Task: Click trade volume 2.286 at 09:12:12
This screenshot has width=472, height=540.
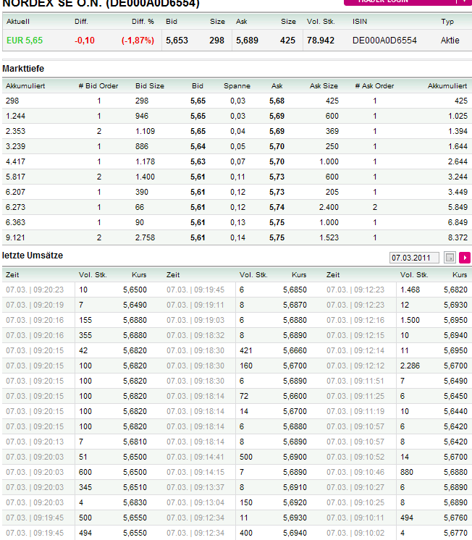Action: point(410,366)
